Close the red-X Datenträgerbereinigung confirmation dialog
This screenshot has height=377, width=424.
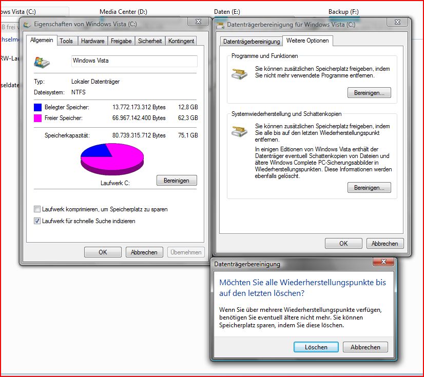[x=383, y=262]
